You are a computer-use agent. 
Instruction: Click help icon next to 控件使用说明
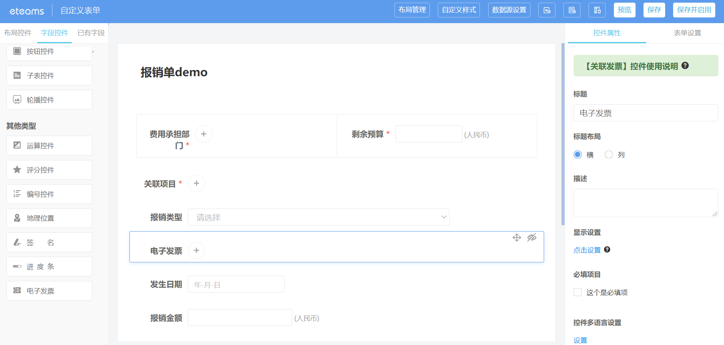click(685, 66)
